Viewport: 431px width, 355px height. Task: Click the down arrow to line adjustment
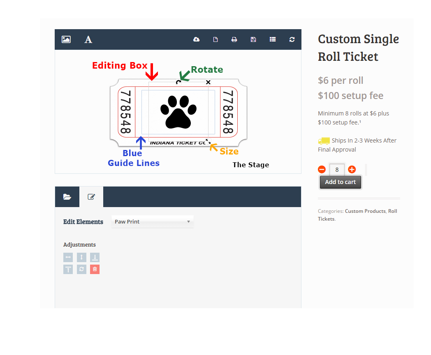tap(95, 258)
